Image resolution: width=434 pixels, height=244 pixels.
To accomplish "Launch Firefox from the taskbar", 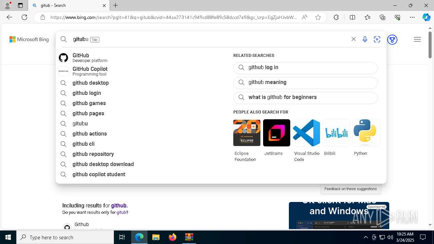I will (172, 237).
